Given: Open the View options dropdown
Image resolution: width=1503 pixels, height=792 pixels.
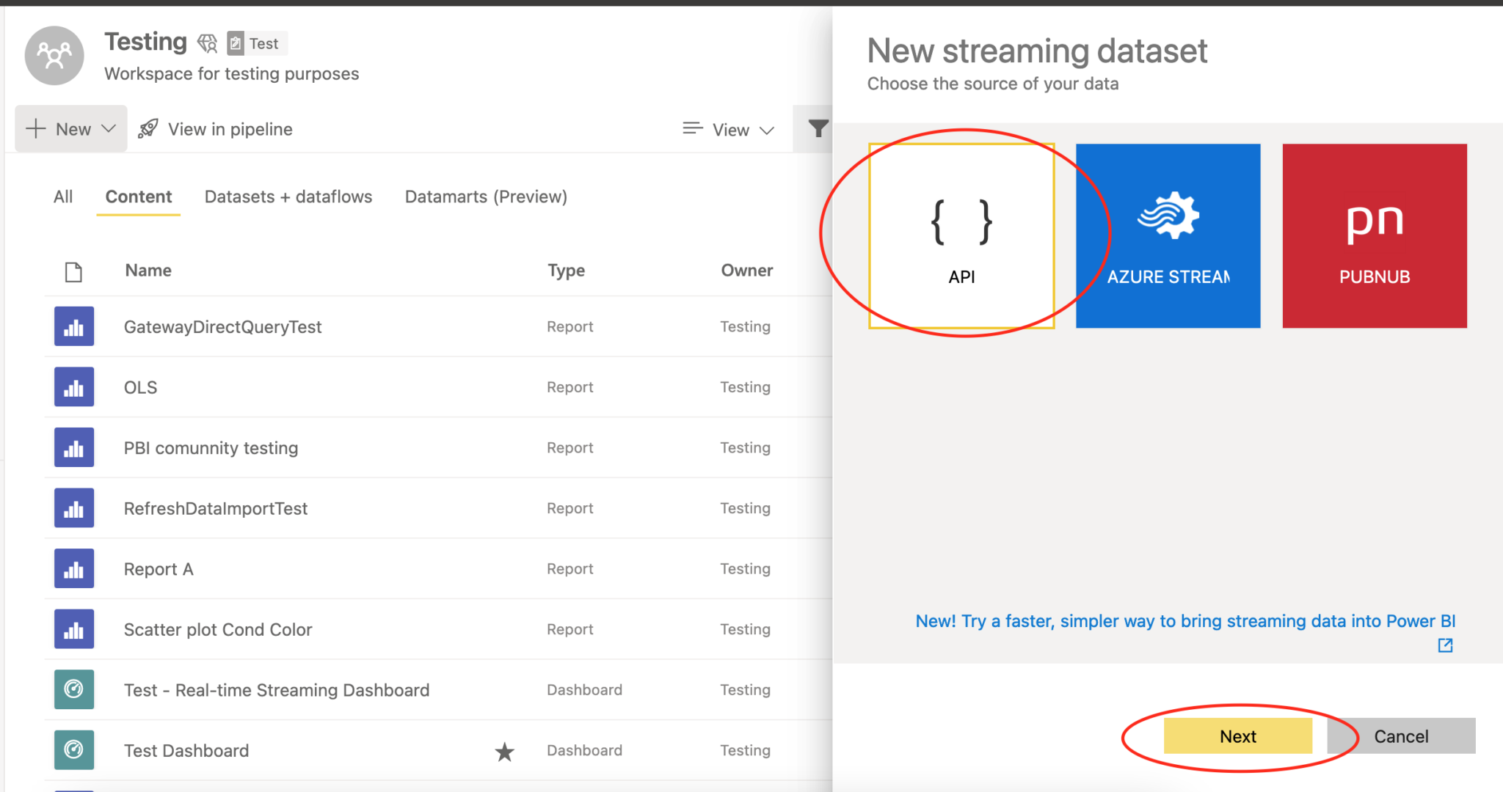Looking at the screenshot, I should point(728,129).
